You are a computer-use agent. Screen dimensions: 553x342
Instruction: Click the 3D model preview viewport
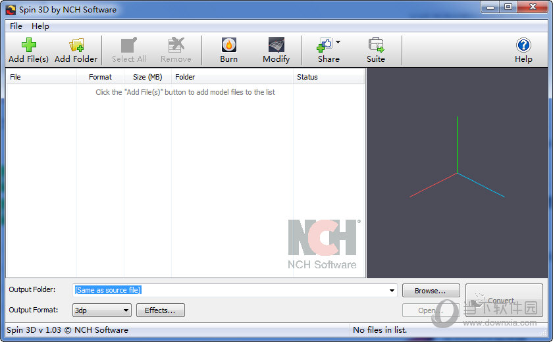tap(457, 172)
